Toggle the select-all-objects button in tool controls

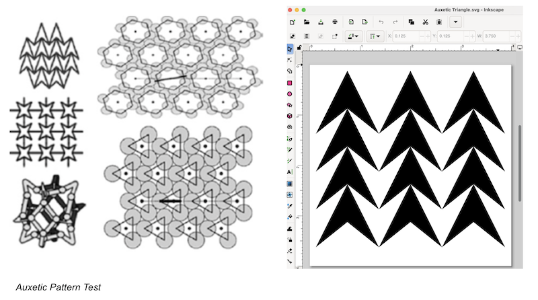click(x=293, y=36)
